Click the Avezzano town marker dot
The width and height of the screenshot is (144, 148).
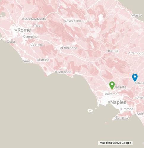[65, 21]
